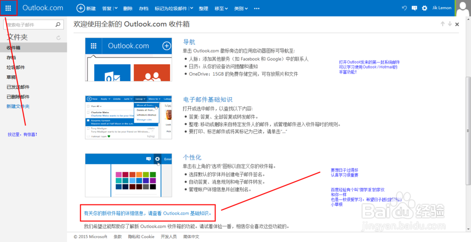The image size is (471, 242).
Task: Go to previous message with up arrow
Action: pyautogui.click(x=442, y=24)
